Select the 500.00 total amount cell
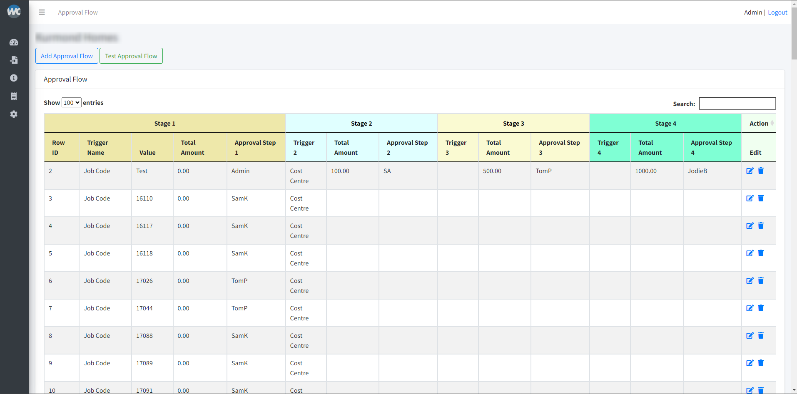Viewport: 797px width, 394px height. [505, 176]
